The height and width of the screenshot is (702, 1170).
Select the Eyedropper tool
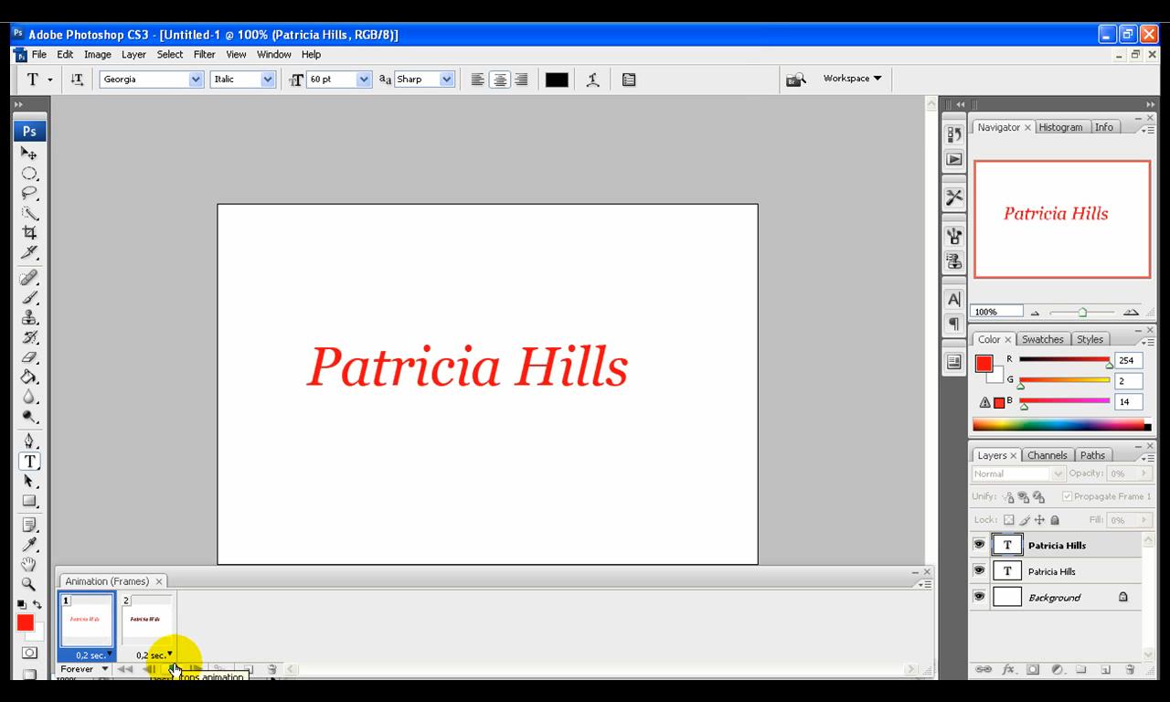(29, 546)
